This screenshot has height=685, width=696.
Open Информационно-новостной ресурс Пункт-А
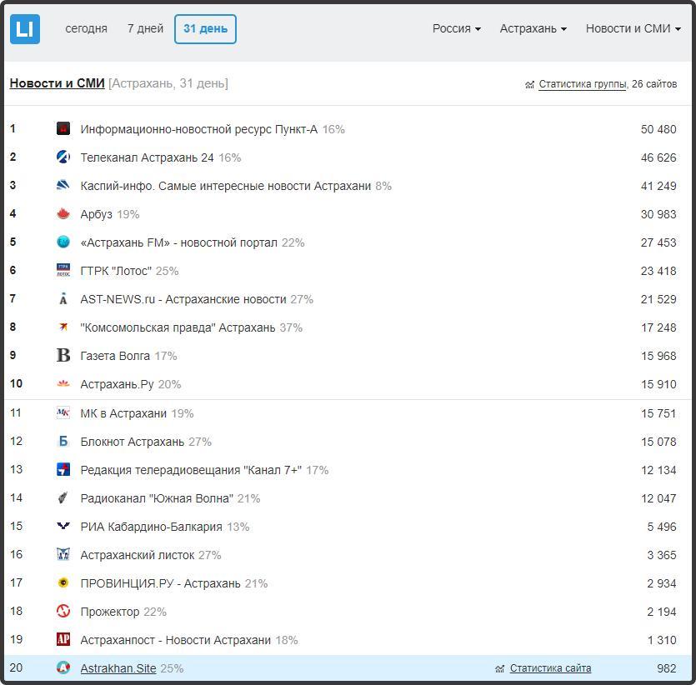click(x=199, y=129)
